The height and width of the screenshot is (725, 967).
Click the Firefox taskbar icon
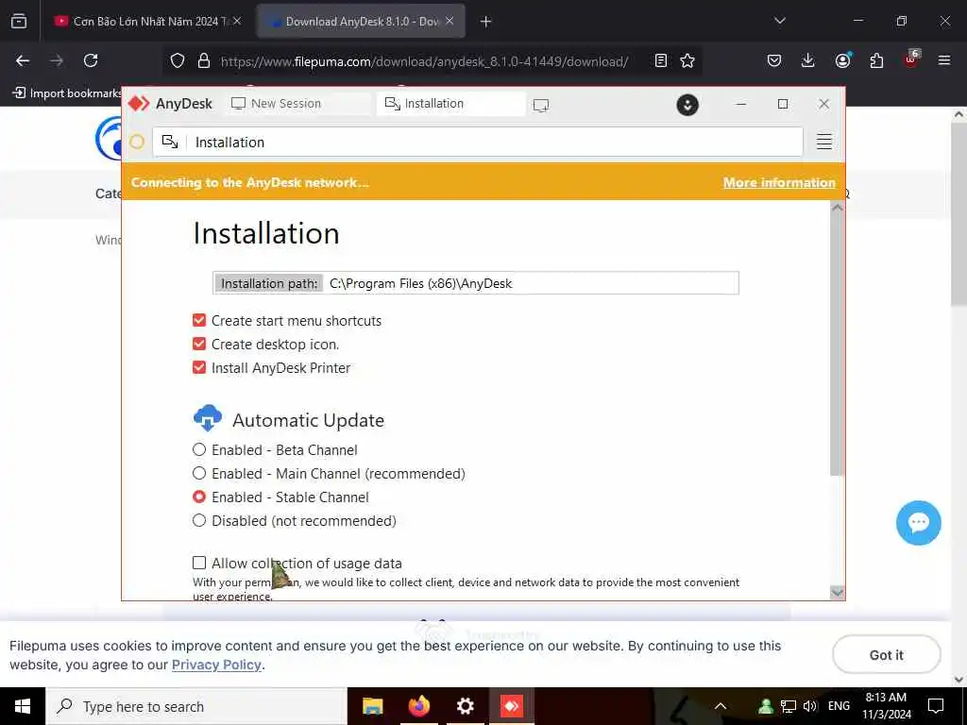[418, 706]
